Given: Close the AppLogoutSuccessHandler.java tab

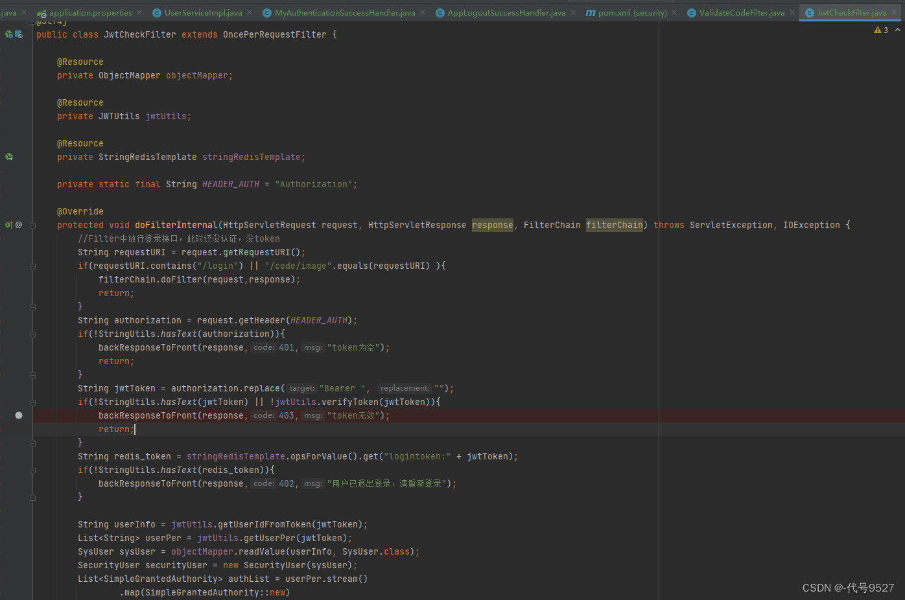Looking at the screenshot, I should [573, 12].
